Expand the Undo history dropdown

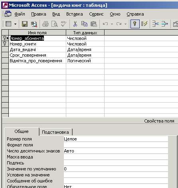point(112,24)
